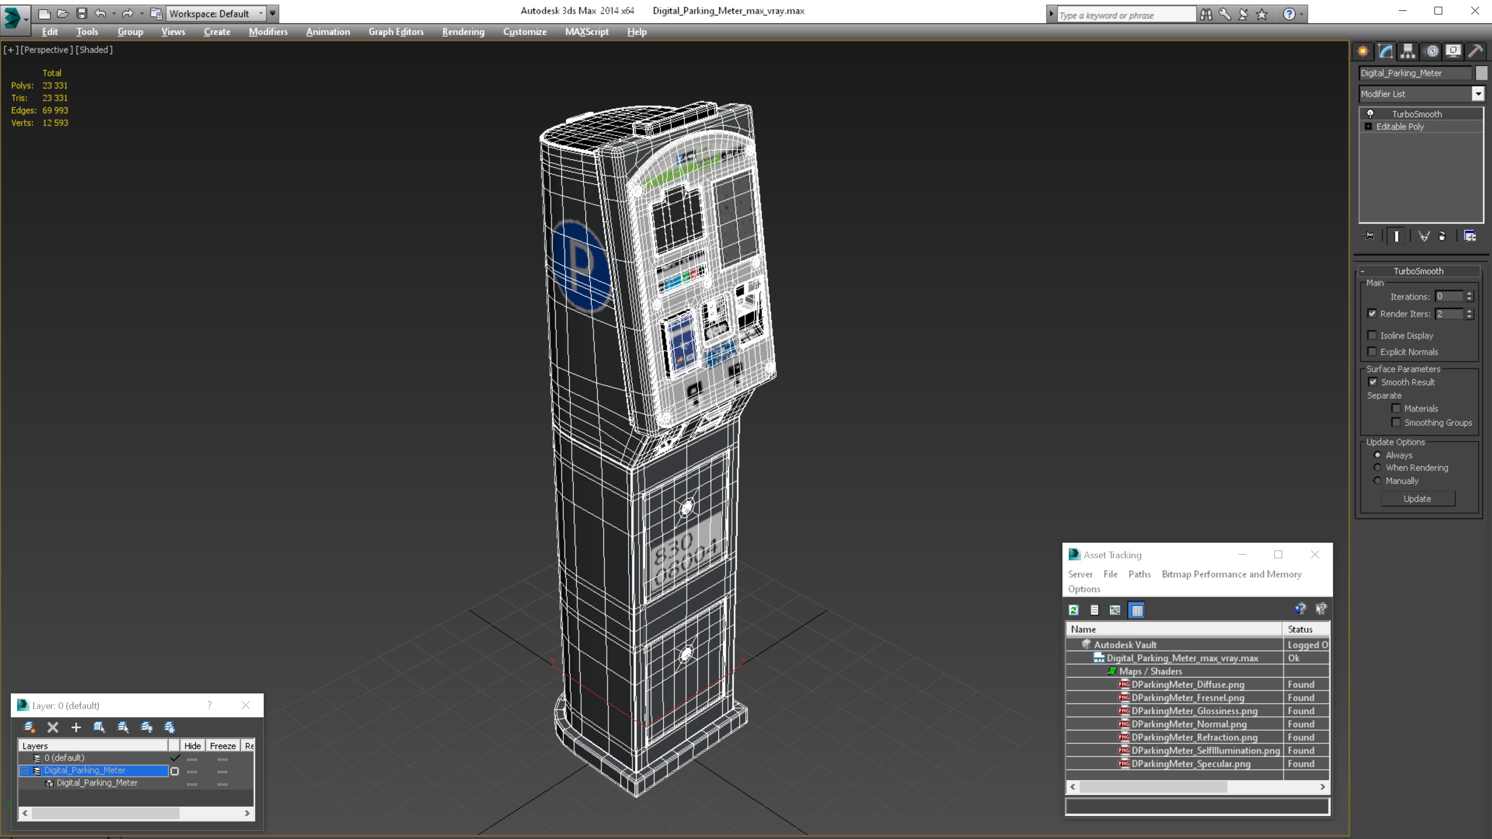
Task: Uncheck the Smooth Result checkbox
Action: [x=1372, y=382]
